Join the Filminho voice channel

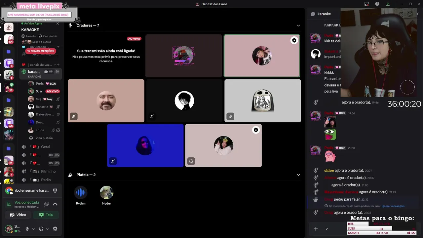pos(41,172)
